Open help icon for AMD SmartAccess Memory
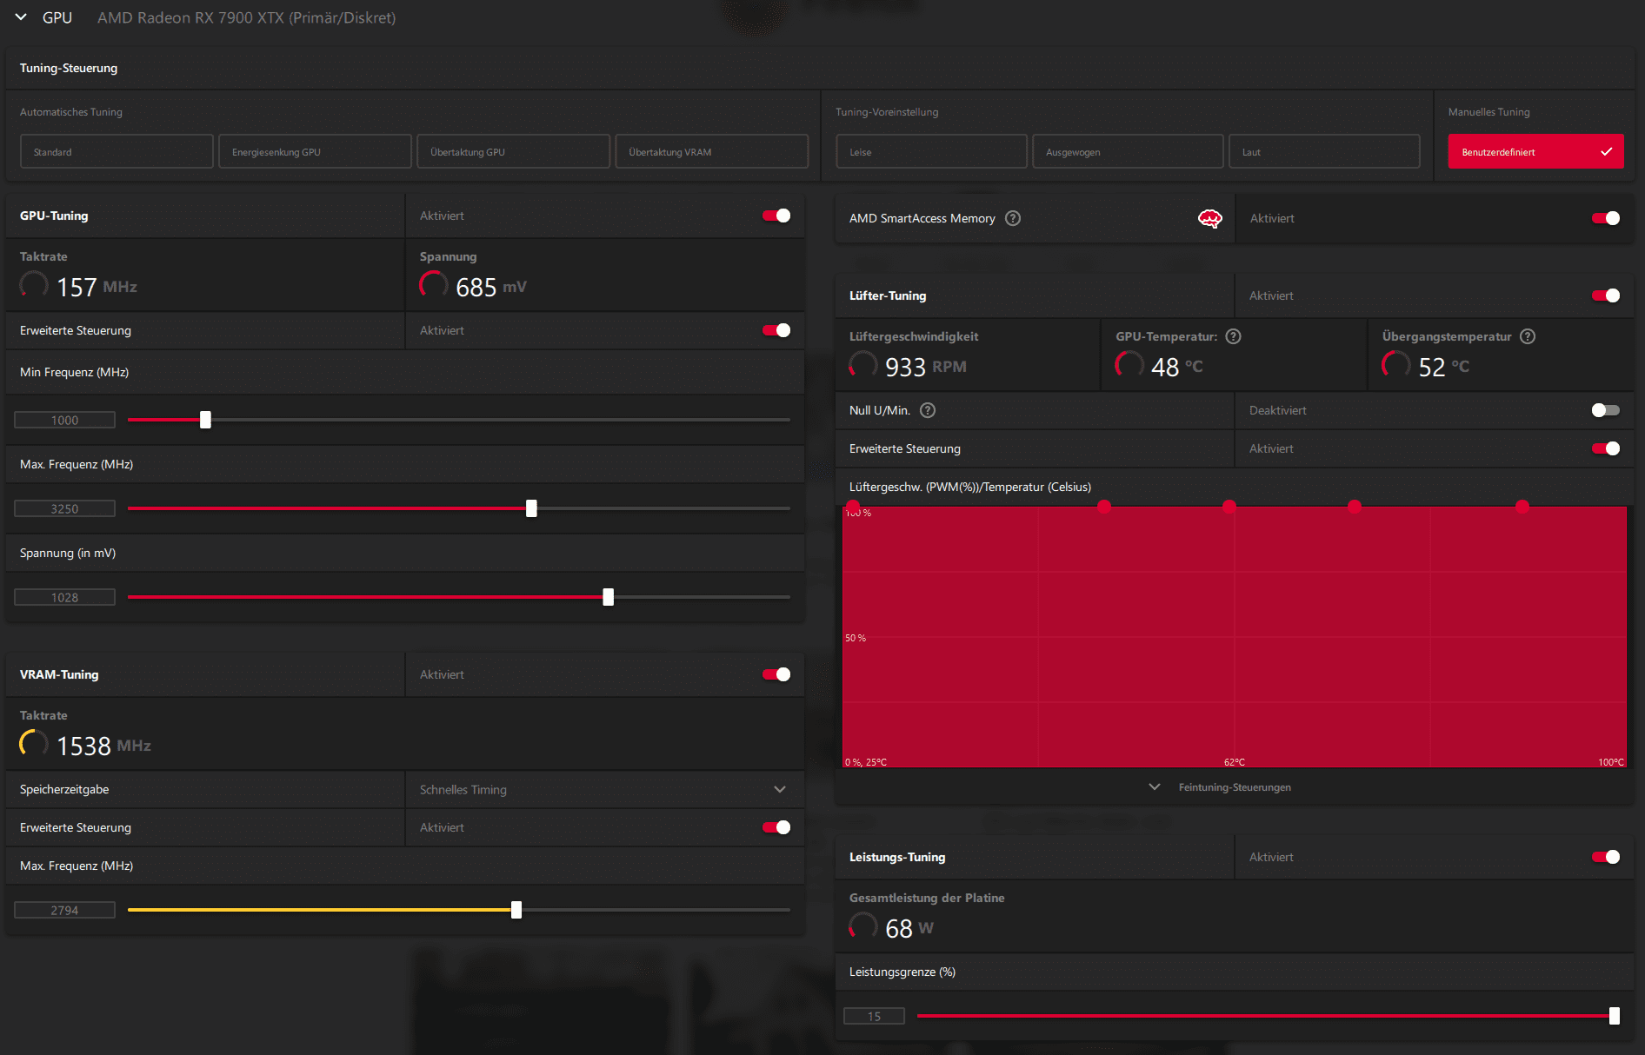 tap(1013, 218)
